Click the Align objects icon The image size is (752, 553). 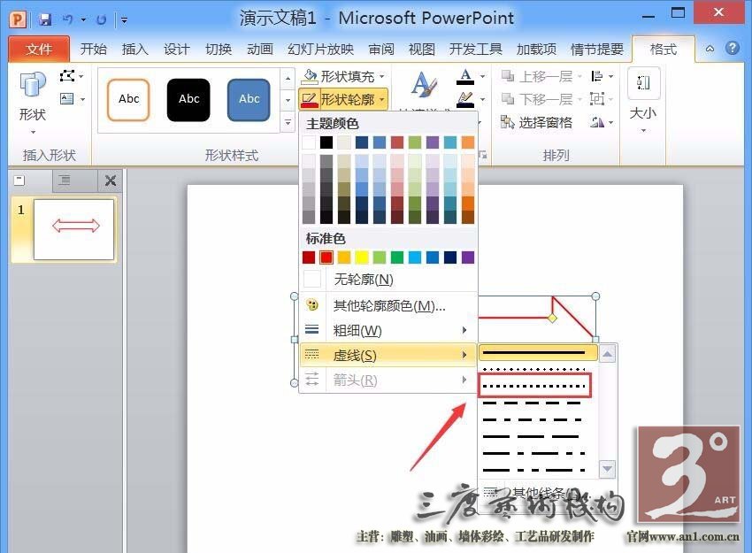tap(596, 76)
